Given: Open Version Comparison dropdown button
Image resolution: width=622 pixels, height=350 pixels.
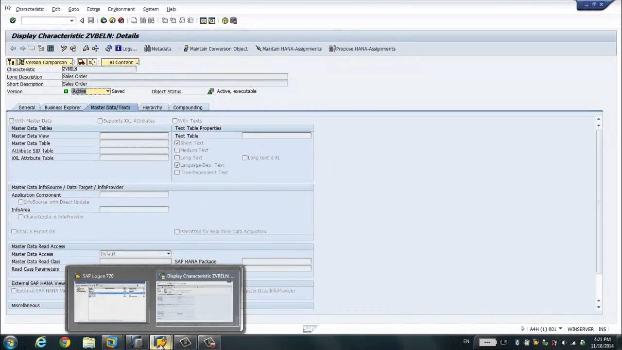Looking at the screenshot, I should (x=45, y=62).
